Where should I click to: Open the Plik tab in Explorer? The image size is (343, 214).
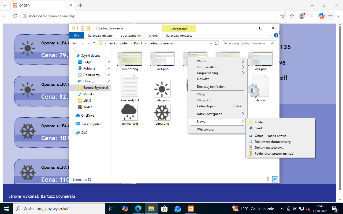click(77, 36)
